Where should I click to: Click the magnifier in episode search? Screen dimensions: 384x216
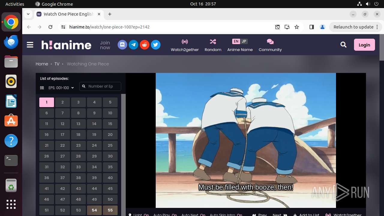pos(84,86)
